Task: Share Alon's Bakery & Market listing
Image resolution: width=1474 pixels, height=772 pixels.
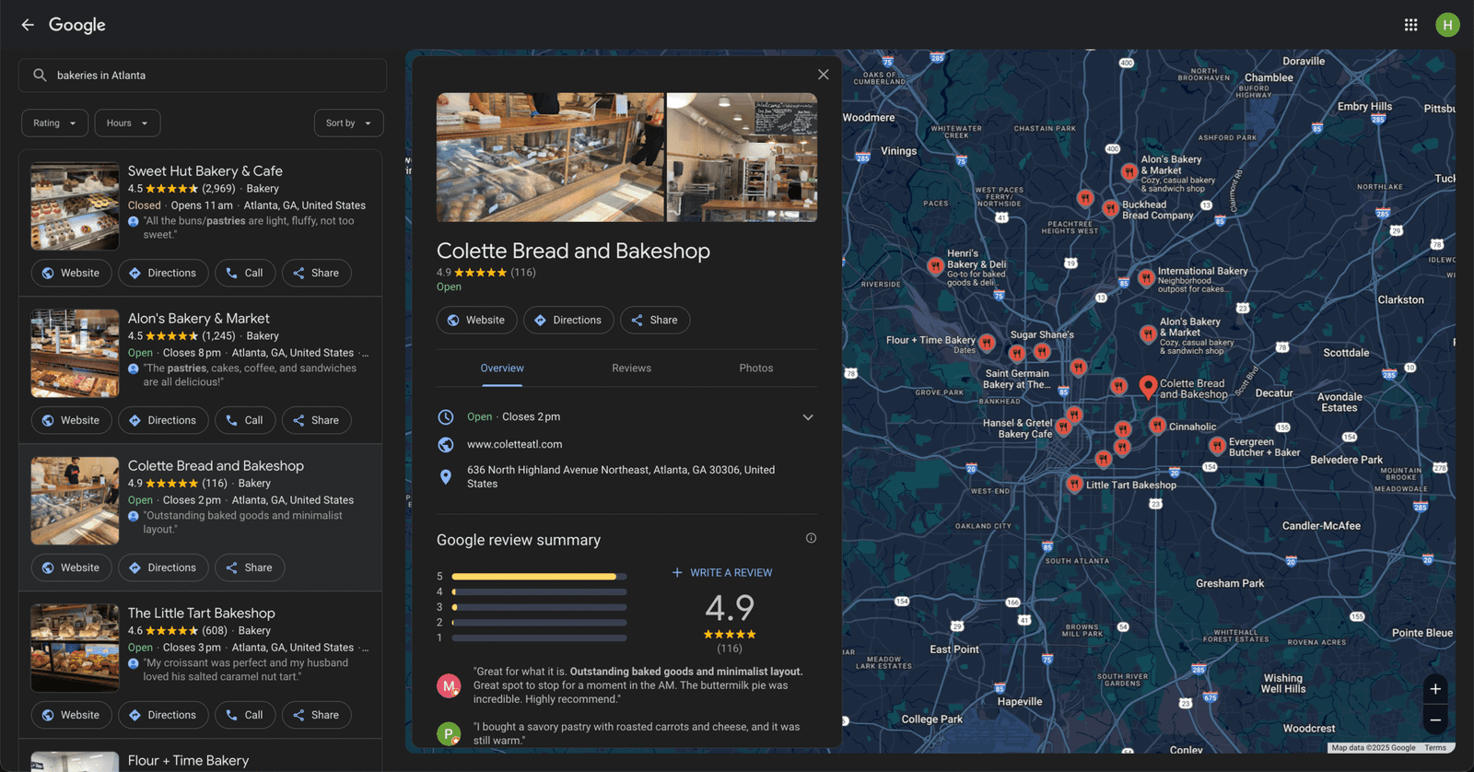Action: pos(316,421)
